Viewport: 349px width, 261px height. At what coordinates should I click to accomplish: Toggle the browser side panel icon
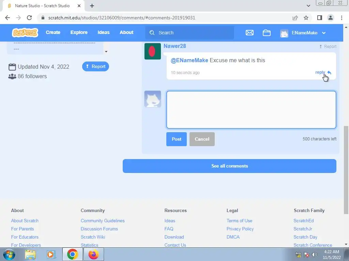(x=320, y=18)
